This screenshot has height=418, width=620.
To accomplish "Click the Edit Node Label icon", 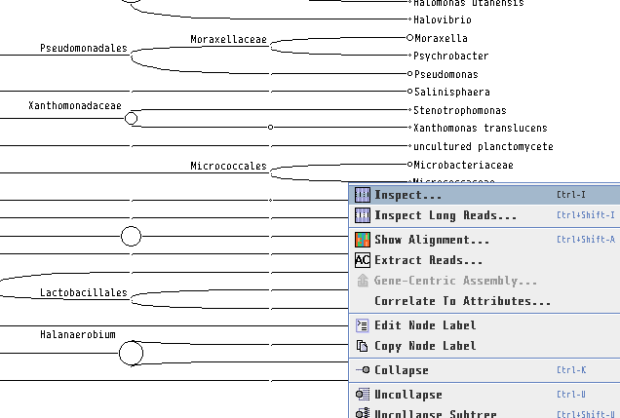I will pyautogui.click(x=363, y=325).
